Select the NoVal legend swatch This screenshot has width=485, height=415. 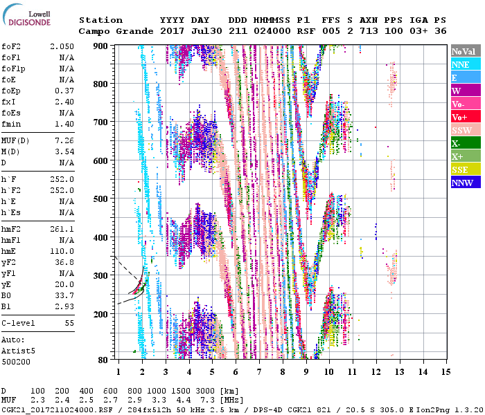point(465,51)
